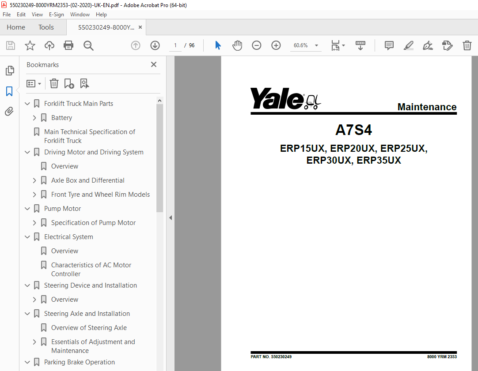478x371 pixels.
Task: Click the Edit PDF stamp icon
Action: [447, 45]
